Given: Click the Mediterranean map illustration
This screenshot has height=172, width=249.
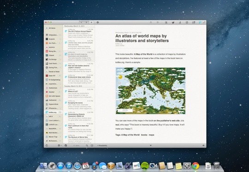Looking at the screenshot, I should pos(150,91).
